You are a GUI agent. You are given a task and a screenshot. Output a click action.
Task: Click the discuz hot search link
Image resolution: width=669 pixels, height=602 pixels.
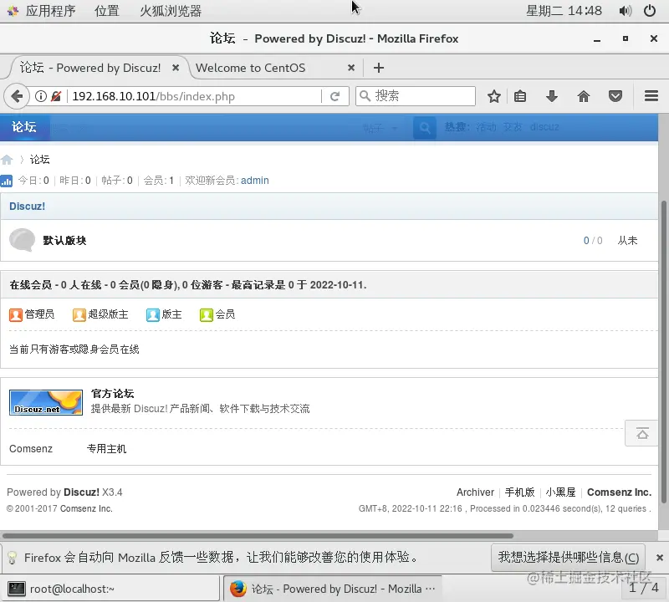coord(544,127)
